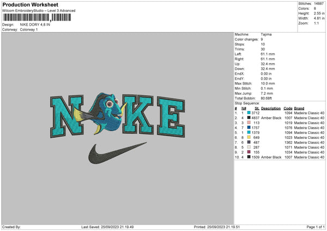Click the Width value '4.81 in'

pos(319,19)
